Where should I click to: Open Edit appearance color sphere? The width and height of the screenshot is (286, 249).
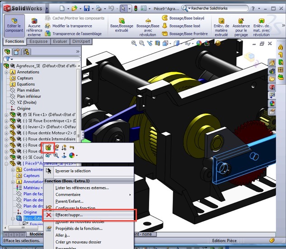pos(199,43)
